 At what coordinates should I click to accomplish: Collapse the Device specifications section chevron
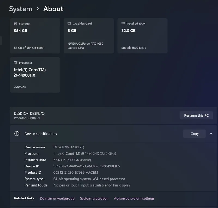211,134
